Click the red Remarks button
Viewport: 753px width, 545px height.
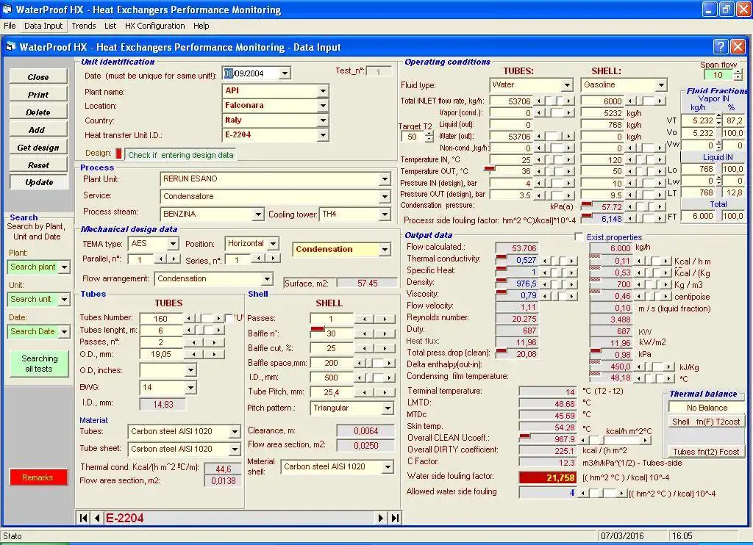[38, 477]
